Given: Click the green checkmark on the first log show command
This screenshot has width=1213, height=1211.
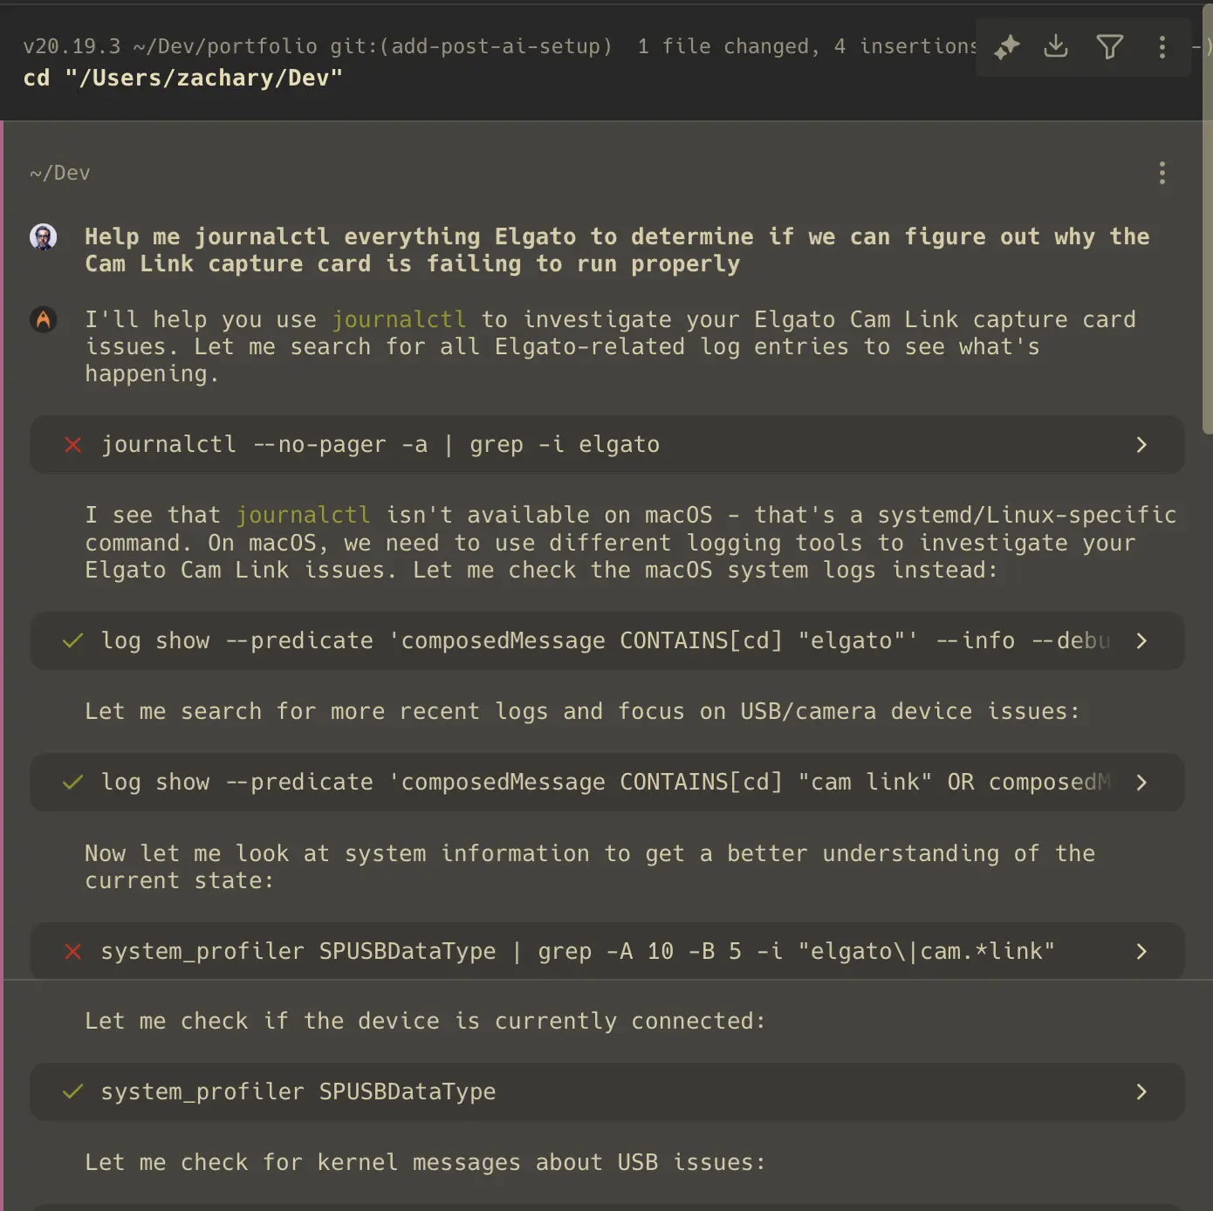Looking at the screenshot, I should (73, 641).
